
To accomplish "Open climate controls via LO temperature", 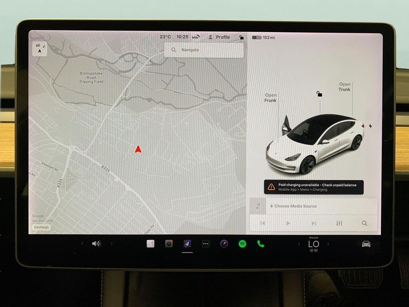I will 314,244.
